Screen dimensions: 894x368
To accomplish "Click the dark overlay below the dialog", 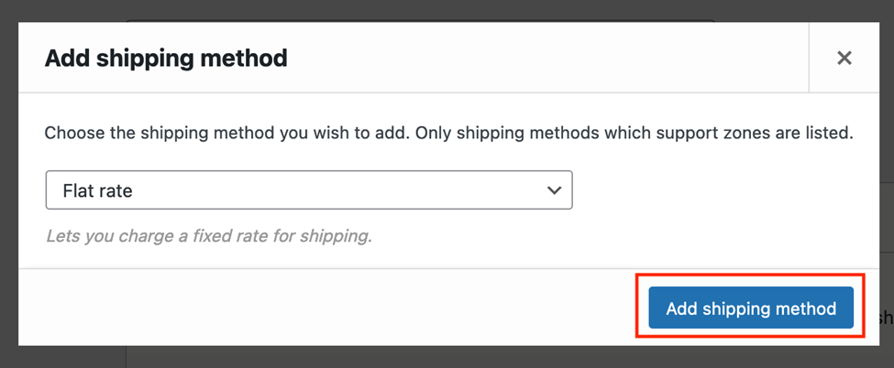I will coord(447,357).
